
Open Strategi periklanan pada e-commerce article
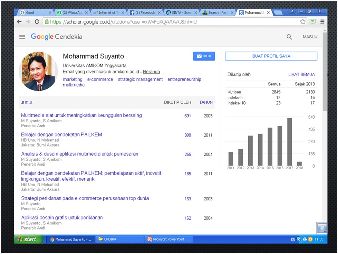tap(85, 198)
